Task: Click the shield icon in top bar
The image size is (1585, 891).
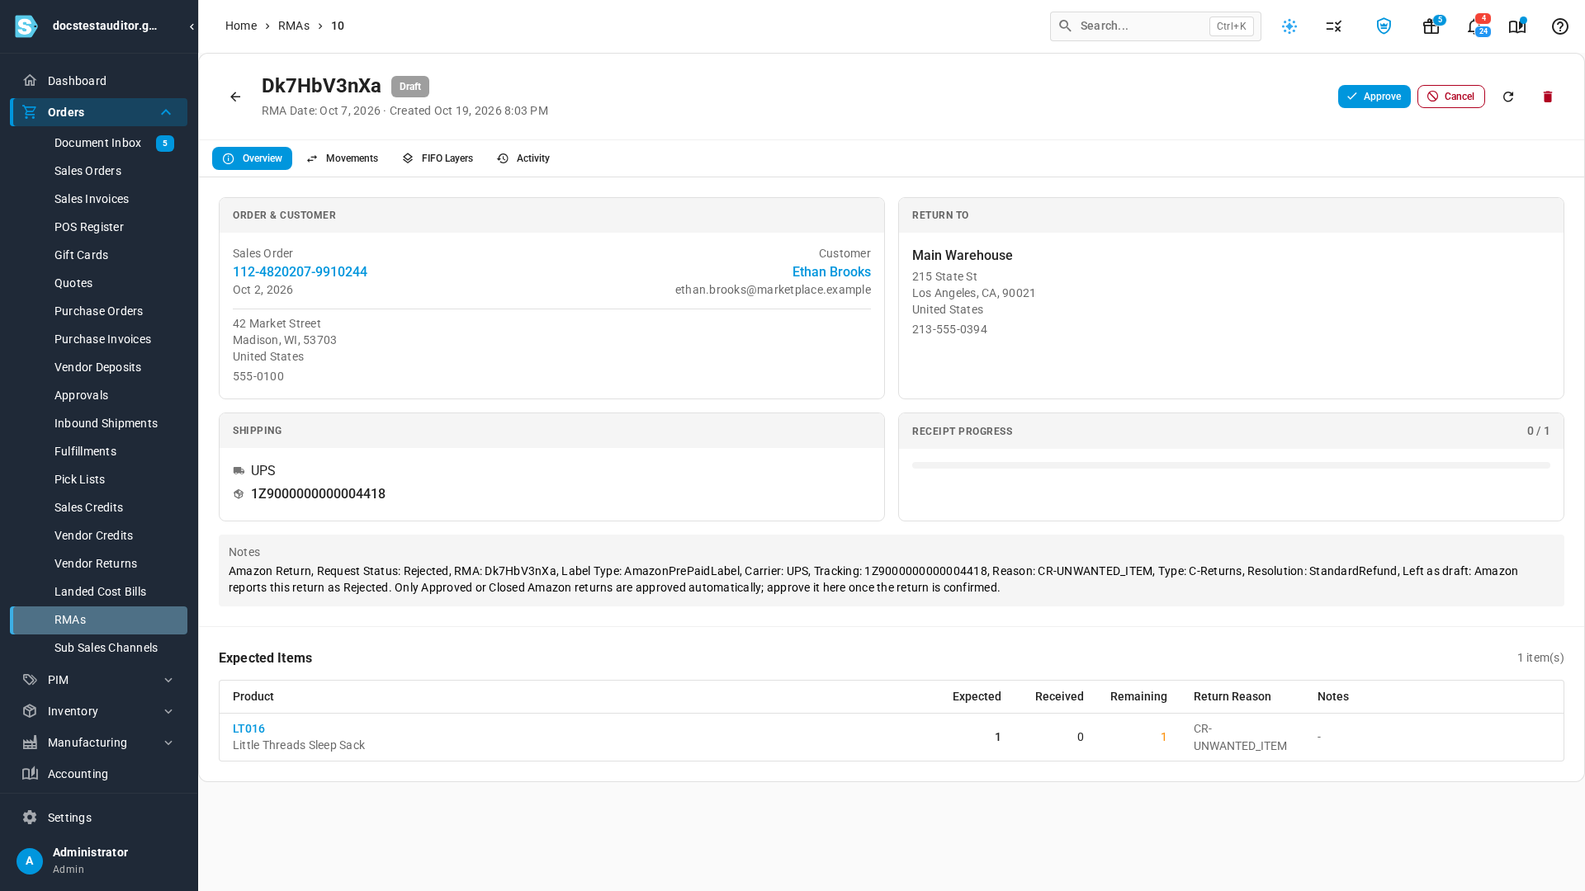Action: [x=1384, y=26]
